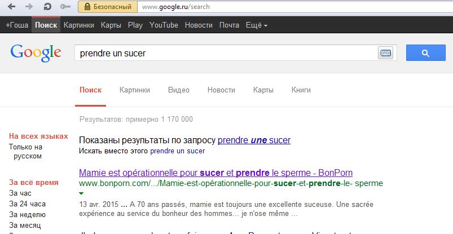This screenshot has width=453, height=234.
Task: Open Почта in the top bar
Action: click(x=229, y=25)
